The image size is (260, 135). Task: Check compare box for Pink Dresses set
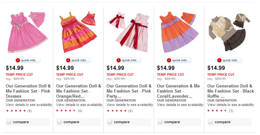pyautogui.click(x=9, y=122)
